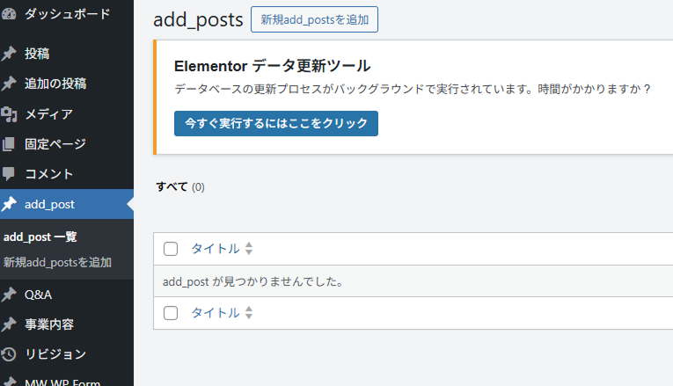Click the pin icon beside 投稿
Screen dimensions: 673x386
[x=9, y=54]
